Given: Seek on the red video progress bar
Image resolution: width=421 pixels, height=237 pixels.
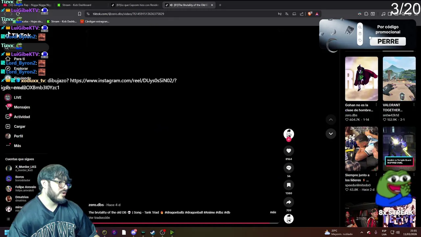Looking at the screenshot, I should tap(184, 223).
